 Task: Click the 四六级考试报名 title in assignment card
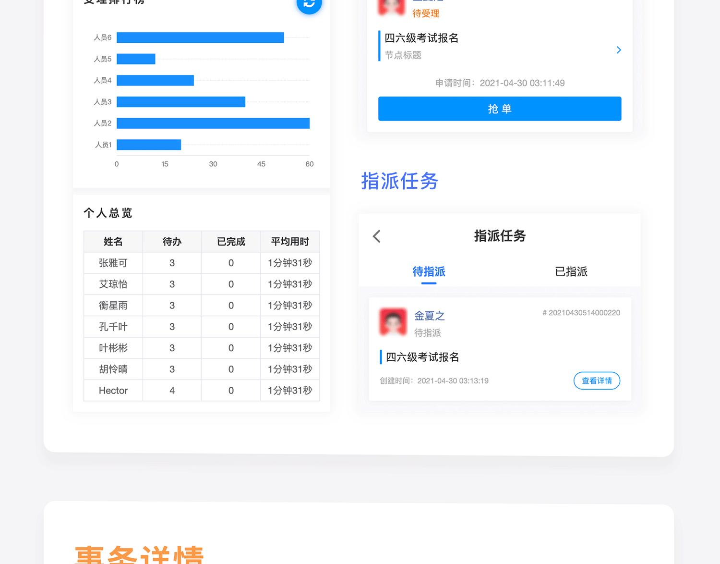pyautogui.click(x=422, y=357)
